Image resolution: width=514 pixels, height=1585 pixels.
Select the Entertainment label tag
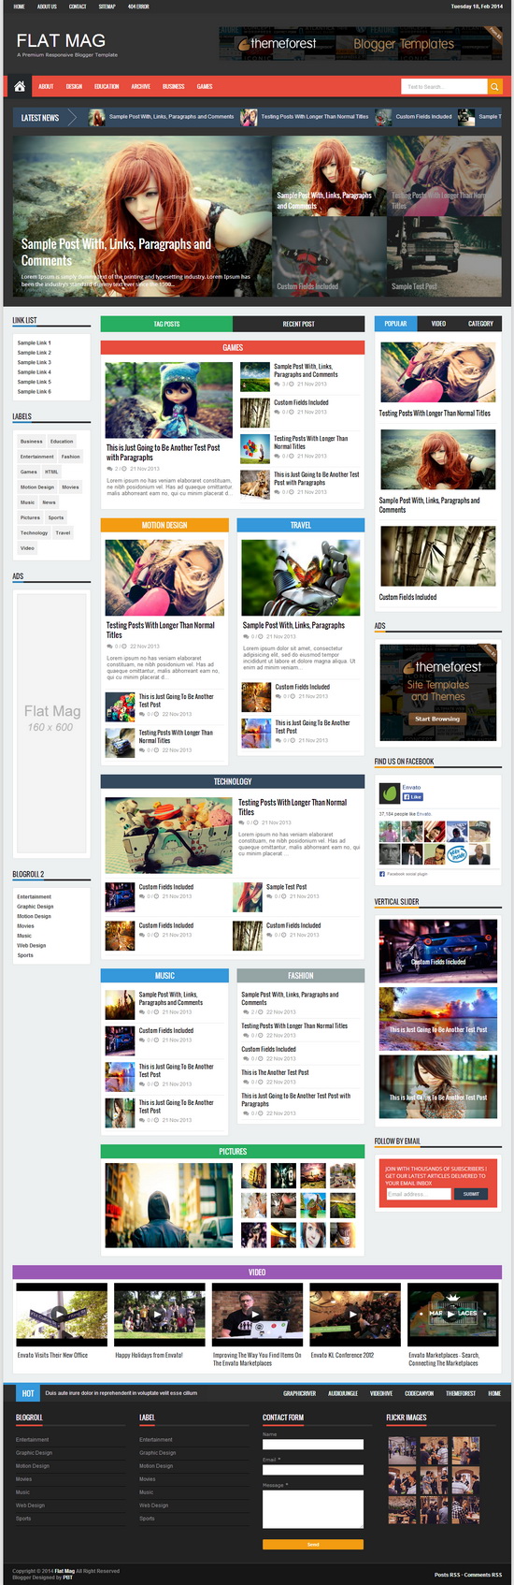tap(37, 457)
